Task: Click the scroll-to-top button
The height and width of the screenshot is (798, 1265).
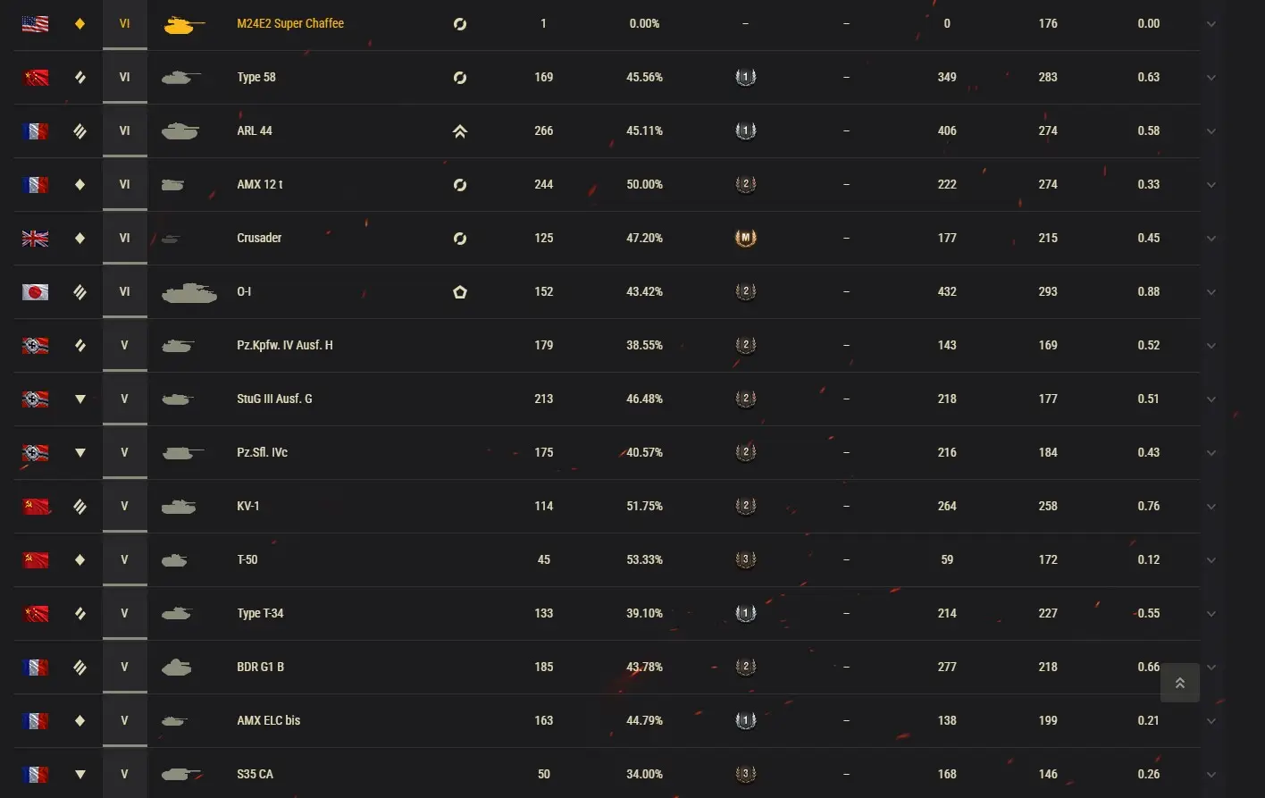Action: [x=1179, y=683]
